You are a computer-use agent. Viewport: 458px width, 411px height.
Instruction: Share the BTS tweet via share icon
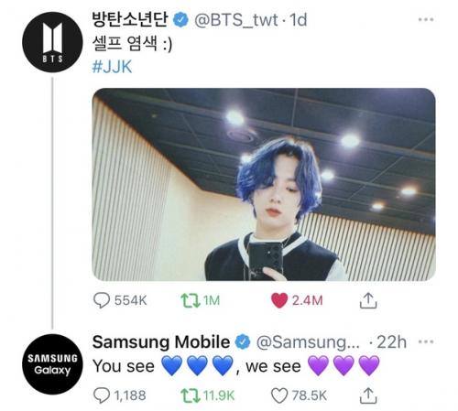[x=368, y=300]
